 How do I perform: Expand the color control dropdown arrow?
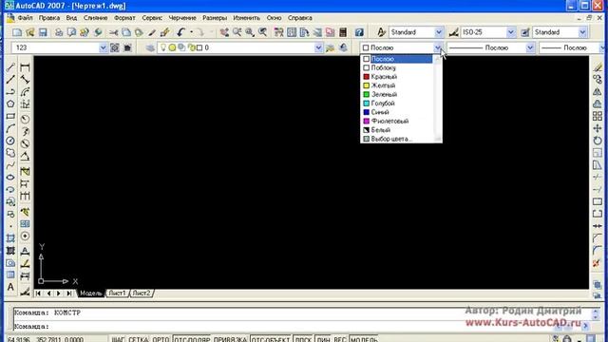pyautogui.click(x=438, y=47)
